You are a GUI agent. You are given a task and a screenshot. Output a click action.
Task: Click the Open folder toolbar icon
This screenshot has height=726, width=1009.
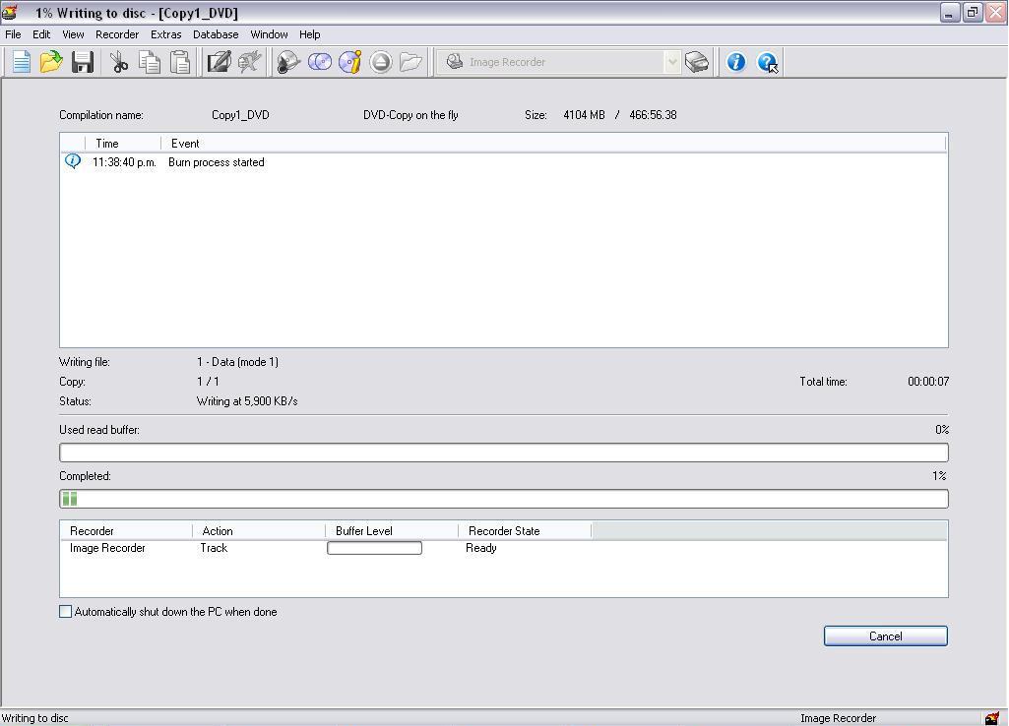(x=51, y=62)
